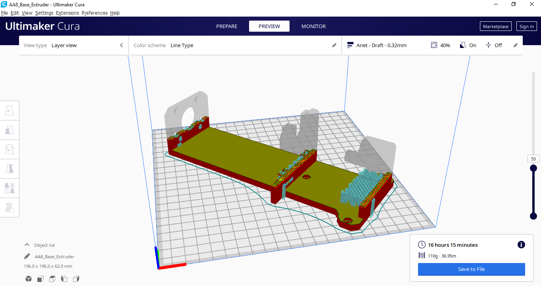541x286 pixels.
Task: Click the support icon beside On
Action: pos(463,45)
